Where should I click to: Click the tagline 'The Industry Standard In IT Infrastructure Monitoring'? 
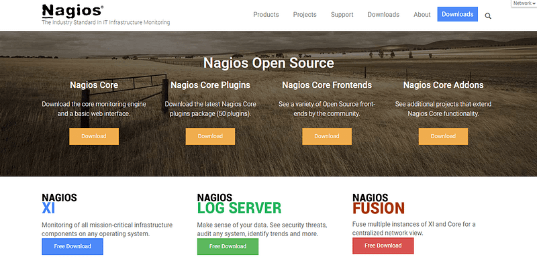[106, 23]
